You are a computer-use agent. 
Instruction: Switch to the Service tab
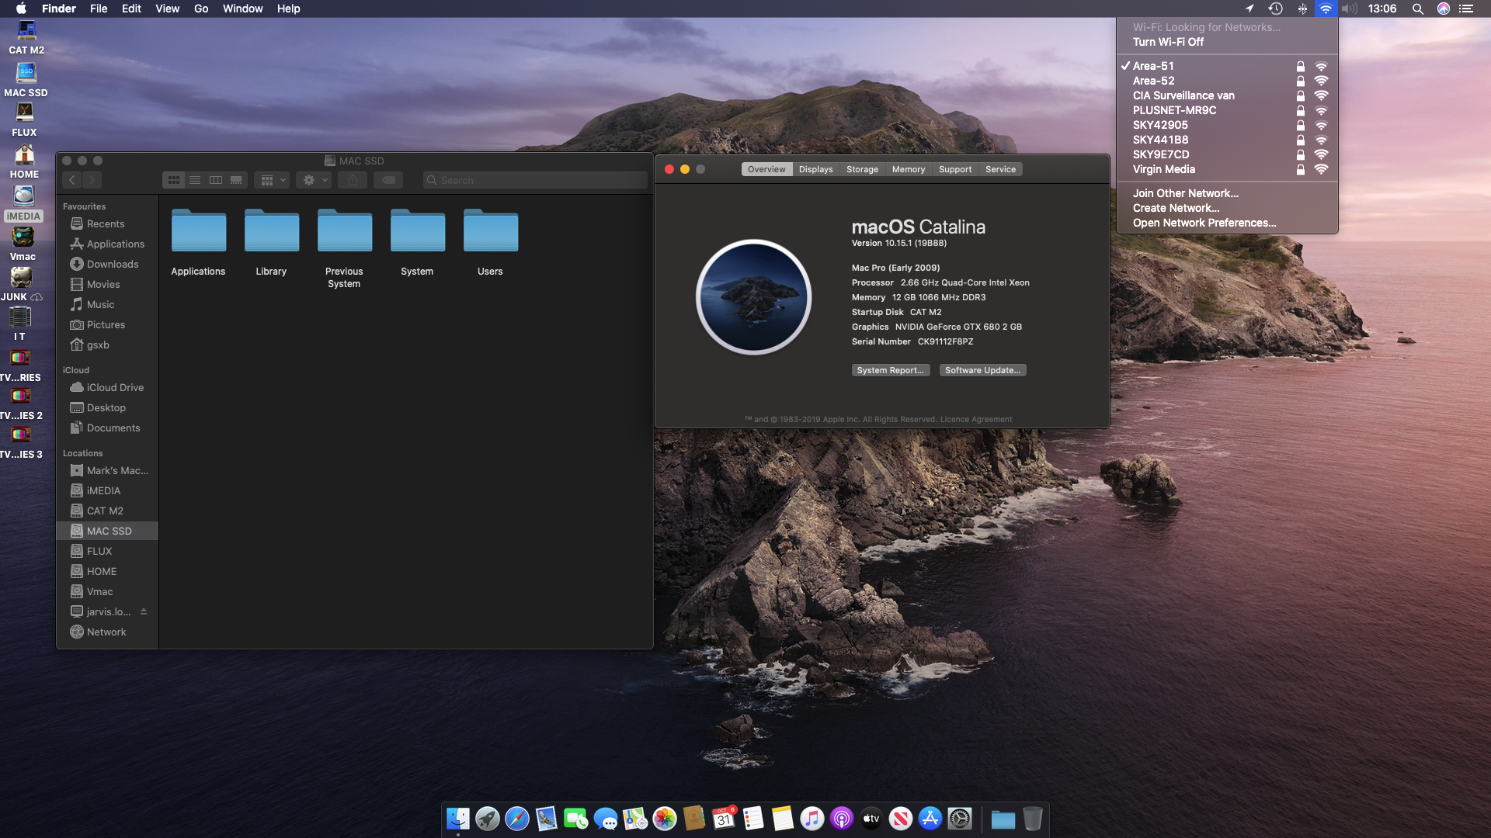1000,169
